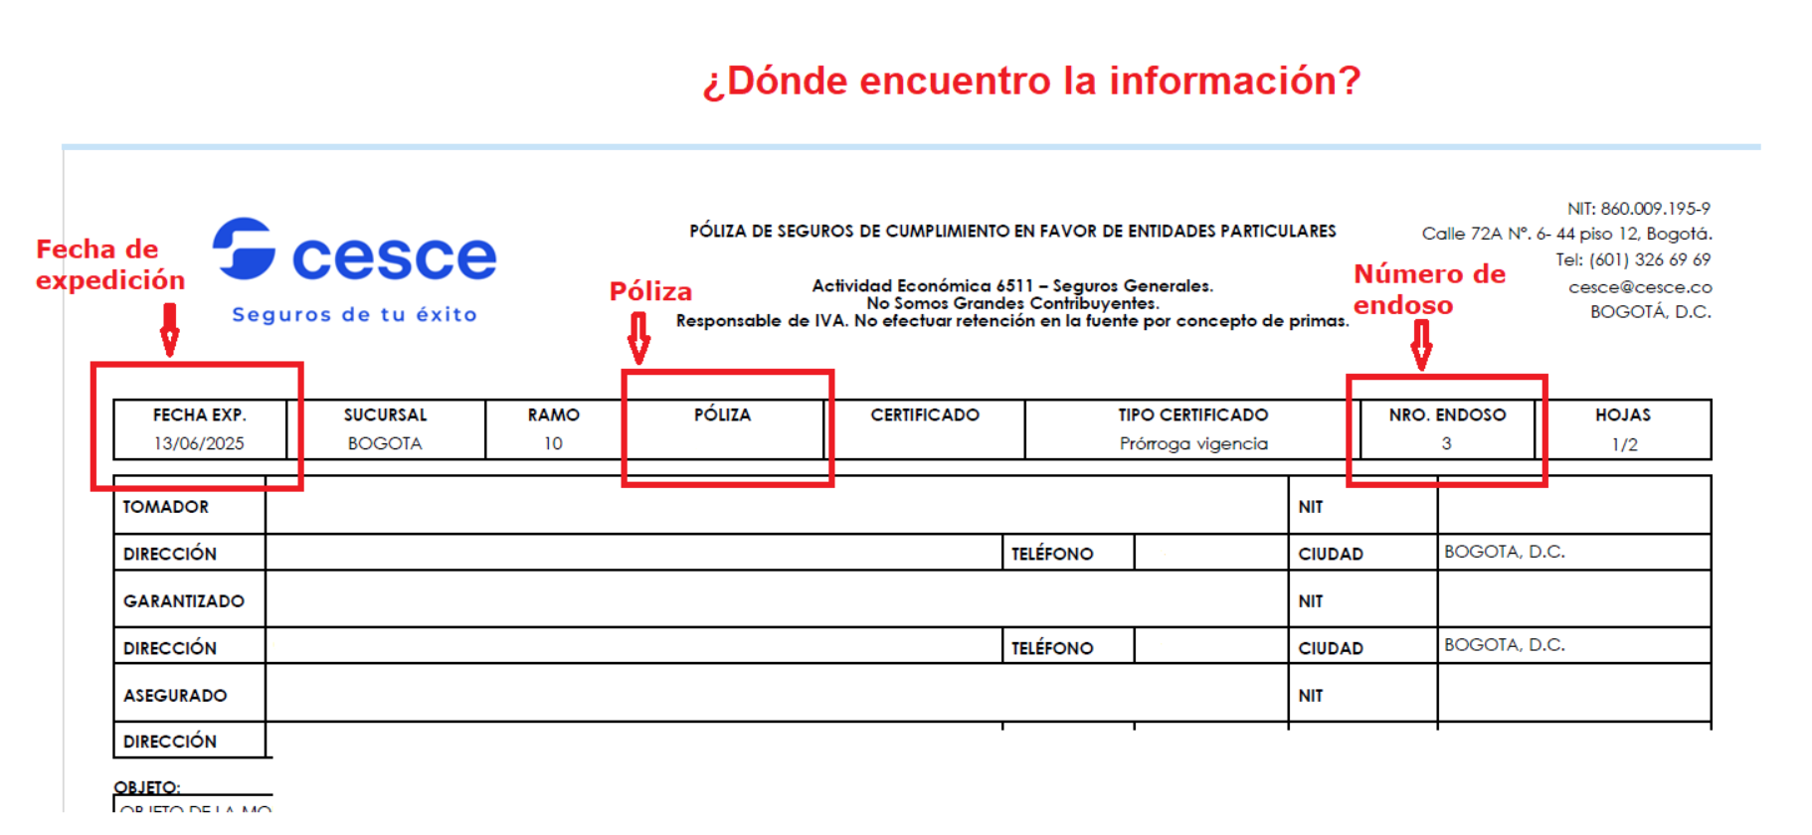Click the CERTIFICADO column header

pos(925,415)
